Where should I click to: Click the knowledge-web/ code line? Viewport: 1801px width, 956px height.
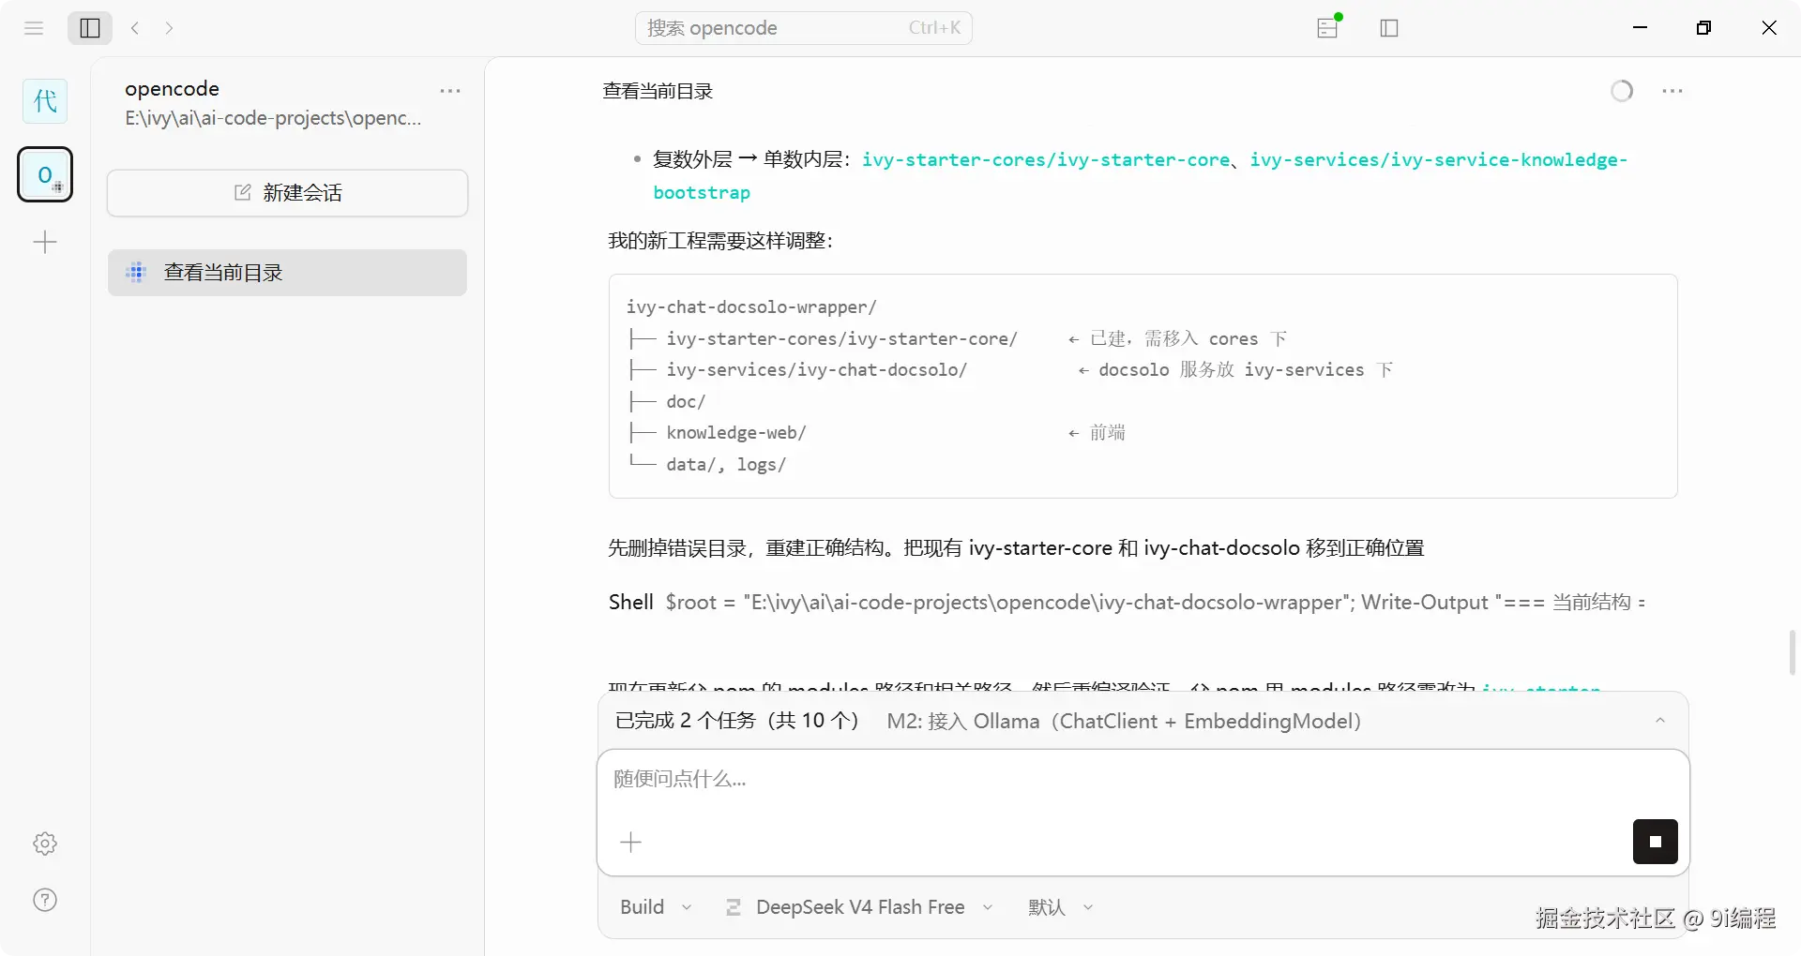[735, 433]
